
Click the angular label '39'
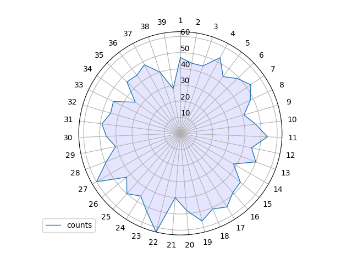(x=162, y=22)
